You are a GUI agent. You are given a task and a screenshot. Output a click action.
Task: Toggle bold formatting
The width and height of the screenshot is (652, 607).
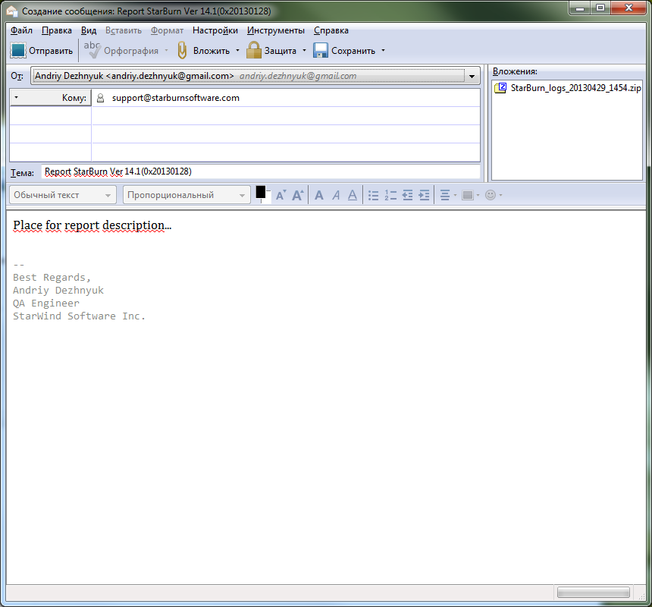point(319,195)
